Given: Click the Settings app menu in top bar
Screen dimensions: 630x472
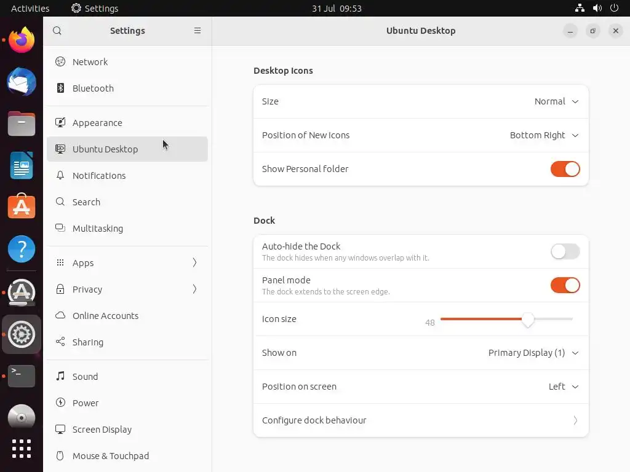Looking at the screenshot, I should click(95, 8).
